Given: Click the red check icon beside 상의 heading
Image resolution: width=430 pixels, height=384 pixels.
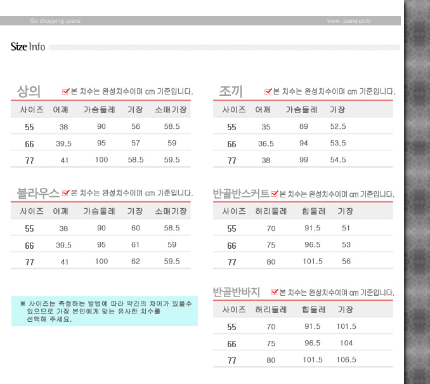Looking at the screenshot, I should [x=66, y=91].
